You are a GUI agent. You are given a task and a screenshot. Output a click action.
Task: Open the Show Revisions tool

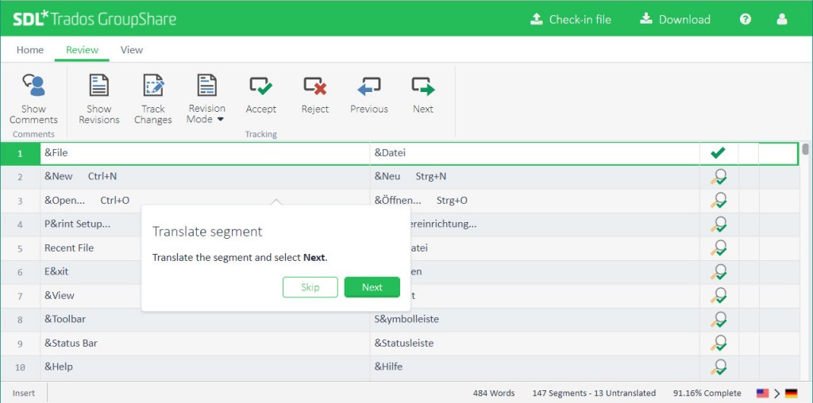[x=98, y=86]
